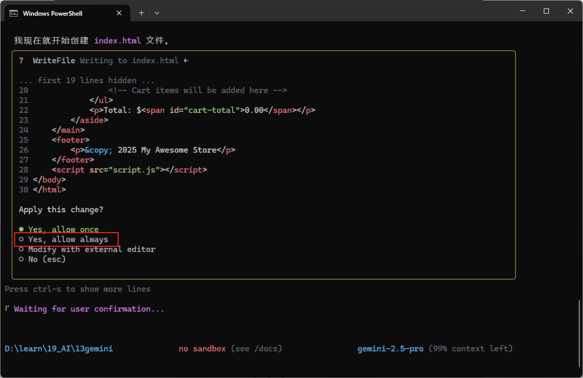Open a new terminal tab with plus button
The image size is (583, 378).
tap(141, 13)
